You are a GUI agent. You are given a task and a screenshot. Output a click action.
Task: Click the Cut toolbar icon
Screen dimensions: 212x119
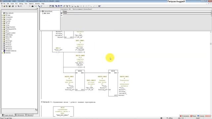pyautogui.click(x=16, y=6)
